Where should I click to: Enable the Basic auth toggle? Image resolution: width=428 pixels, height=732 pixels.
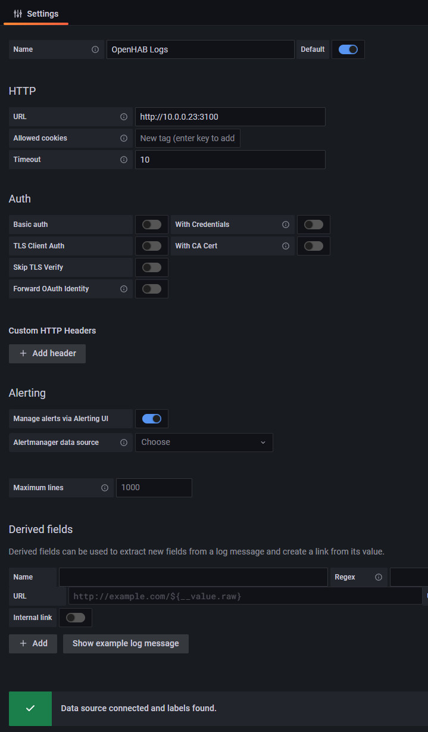point(152,225)
